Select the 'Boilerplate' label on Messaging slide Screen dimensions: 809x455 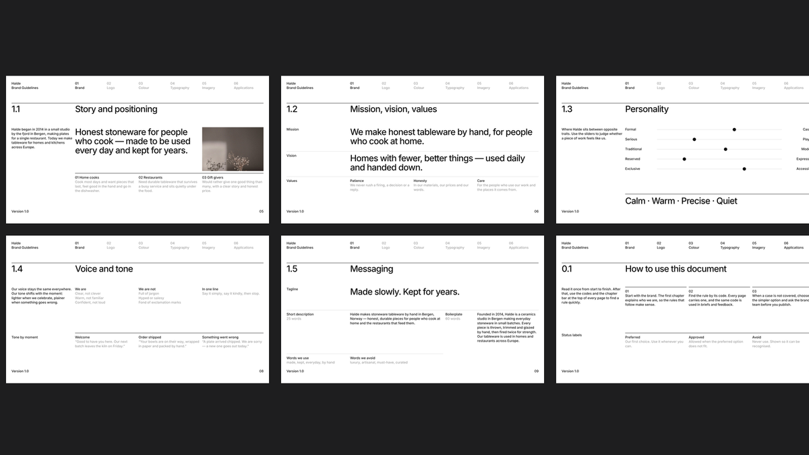[x=454, y=314]
